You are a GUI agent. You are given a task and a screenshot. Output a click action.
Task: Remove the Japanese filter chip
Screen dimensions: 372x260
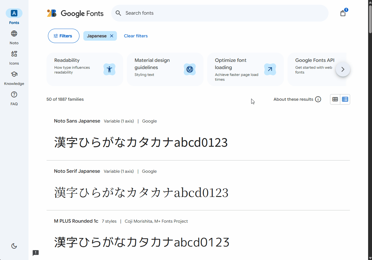pyautogui.click(x=112, y=36)
